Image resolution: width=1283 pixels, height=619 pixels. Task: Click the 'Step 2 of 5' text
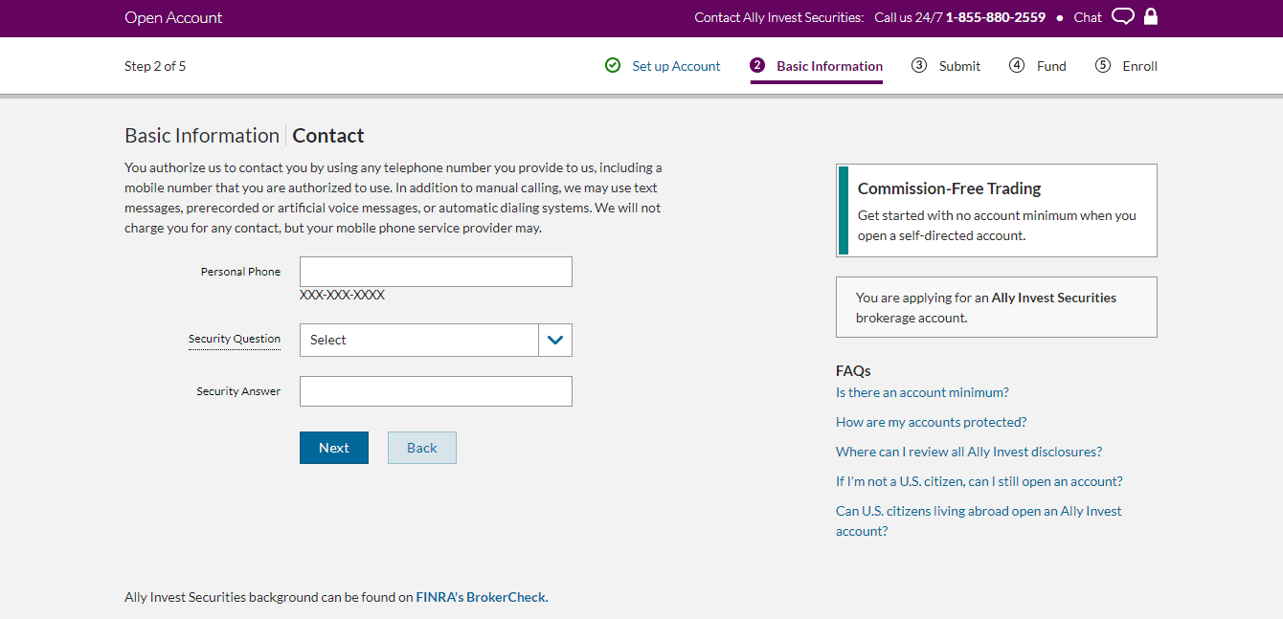click(155, 66)
